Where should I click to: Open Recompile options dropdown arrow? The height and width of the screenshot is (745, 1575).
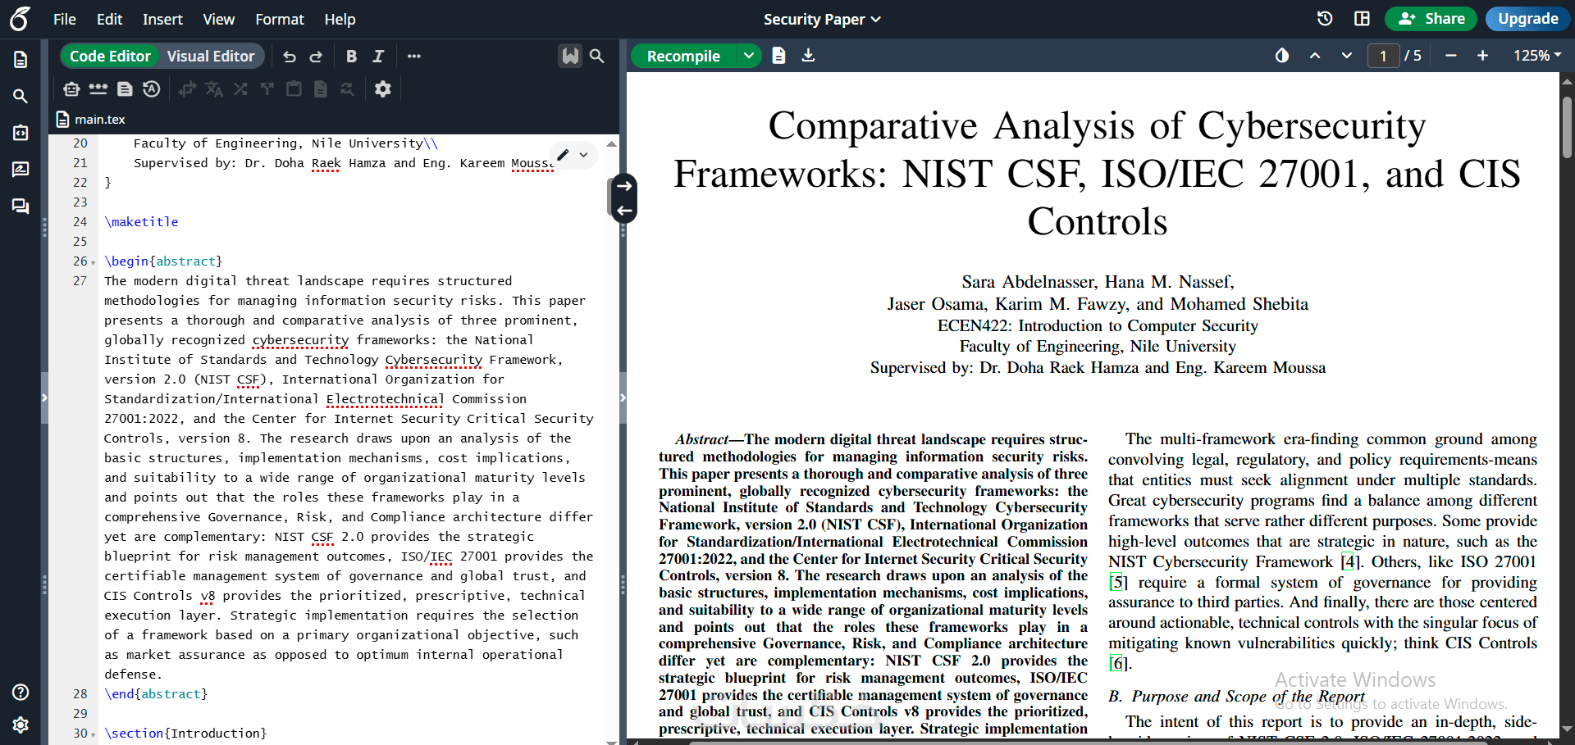pyautogui.click(x=749, y=56)
